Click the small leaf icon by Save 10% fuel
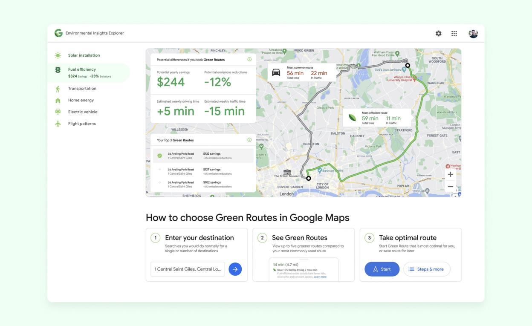 pyautogui.click(x=275, y=270)
